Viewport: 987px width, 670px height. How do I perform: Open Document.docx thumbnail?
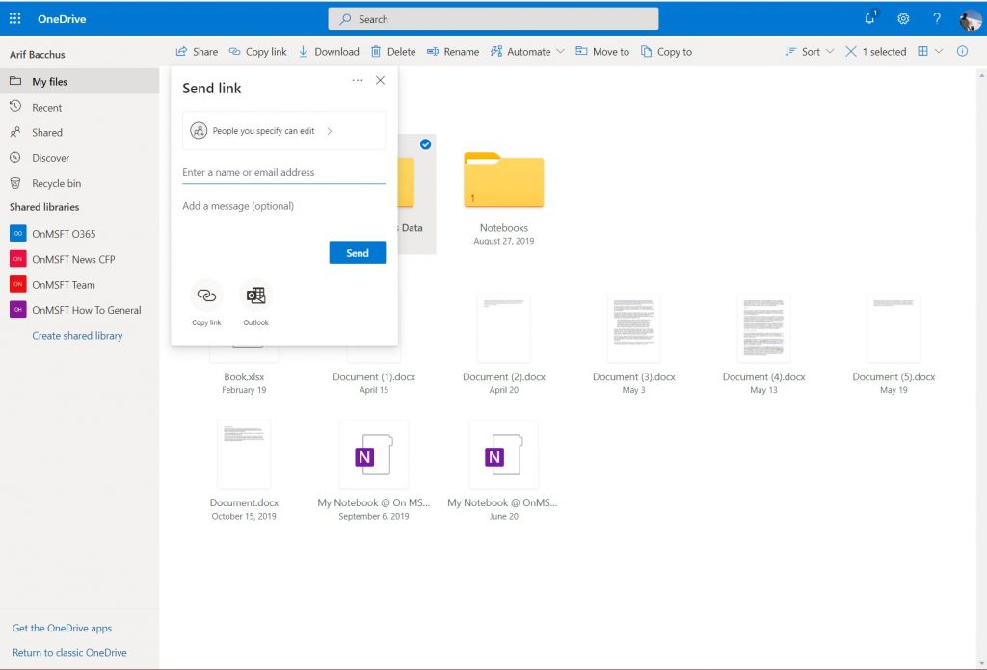coord(244,453)
